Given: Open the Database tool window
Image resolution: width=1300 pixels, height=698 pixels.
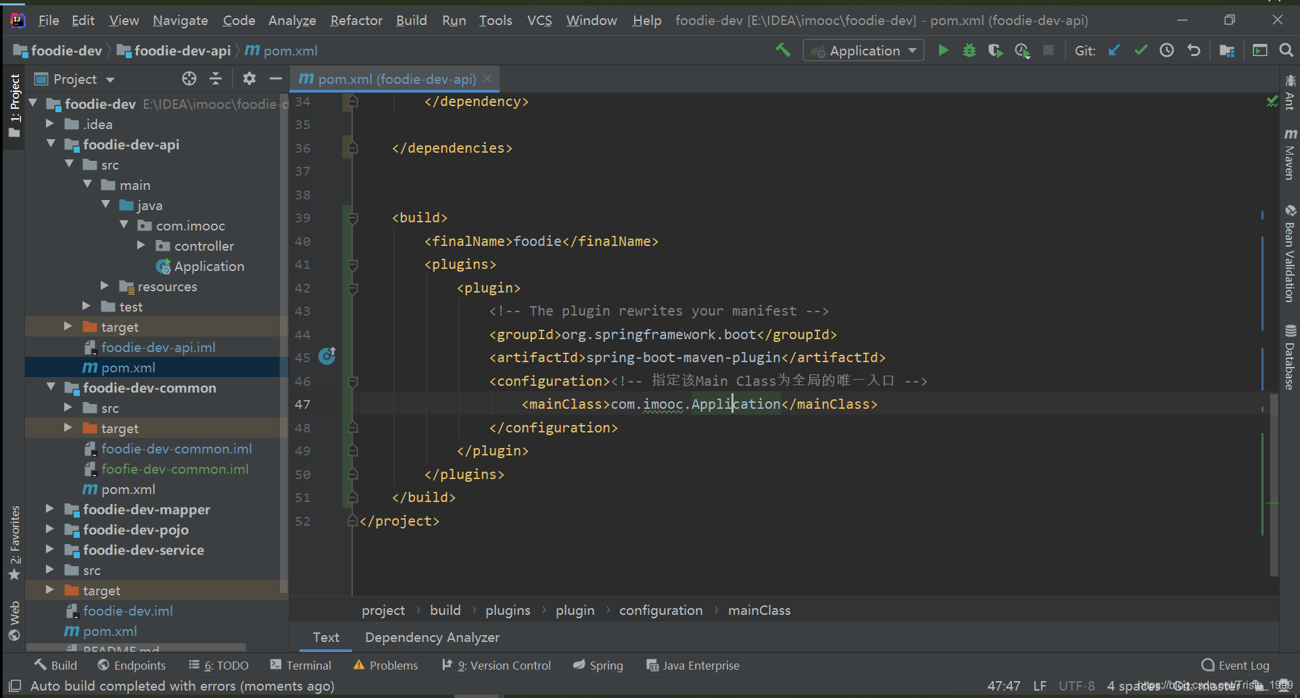Looking at the screenshot, I should pos(1290,357).
